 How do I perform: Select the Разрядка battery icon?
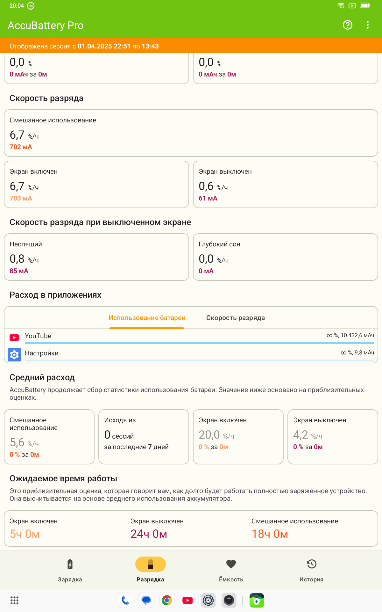click(150, 565)
